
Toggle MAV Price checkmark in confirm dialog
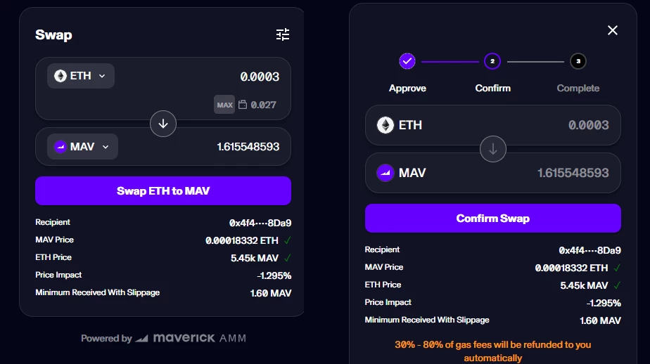tap(617, 268)
